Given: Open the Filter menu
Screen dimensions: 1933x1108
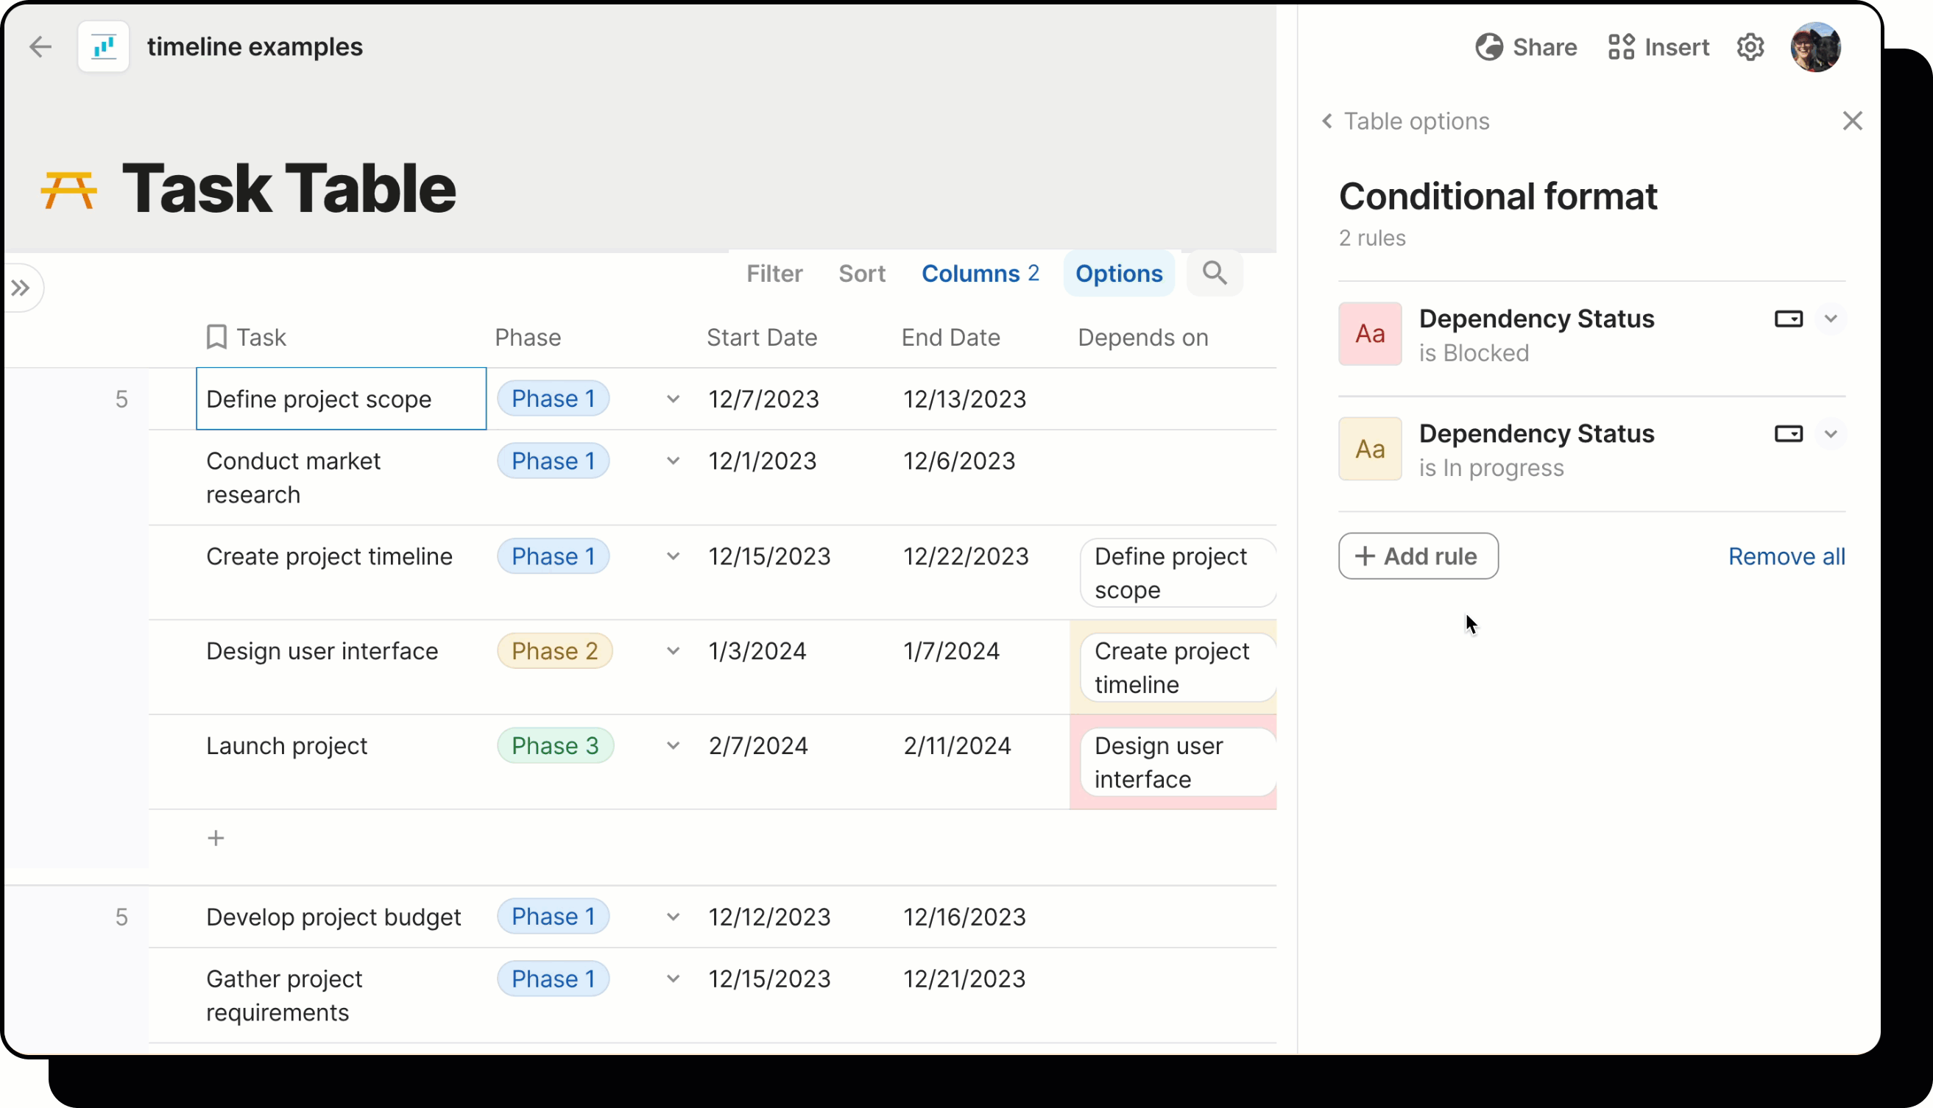Looking at the screenshot, I should 774,273.
